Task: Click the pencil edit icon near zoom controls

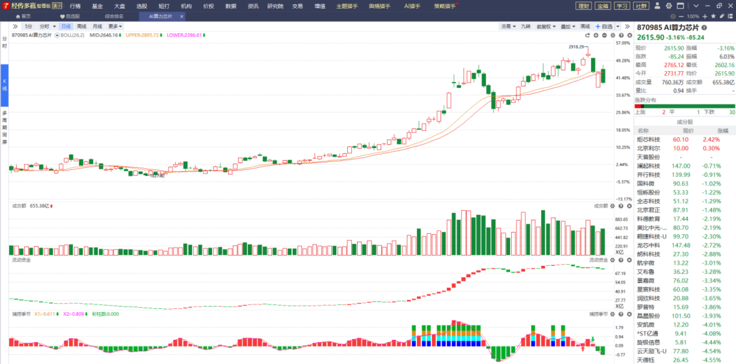Action: (722, 16)
